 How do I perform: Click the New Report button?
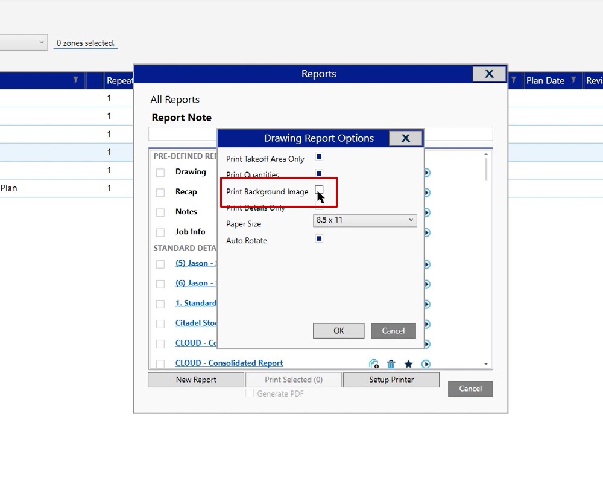pos(196,380)
